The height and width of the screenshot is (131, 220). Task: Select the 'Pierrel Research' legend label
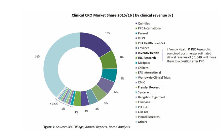pos(149,117)
